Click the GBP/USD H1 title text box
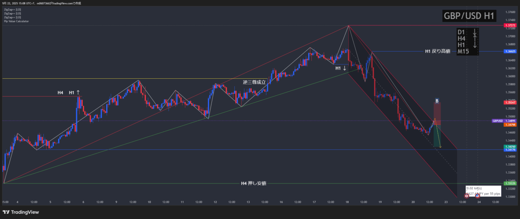This screenshot has width=520, height=219. click(x=469, y=16)
